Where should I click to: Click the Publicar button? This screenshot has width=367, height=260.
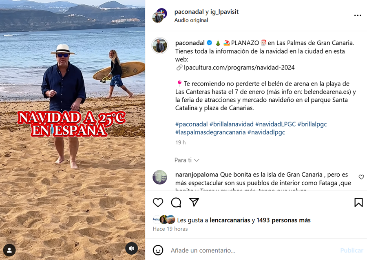[352, 250]
